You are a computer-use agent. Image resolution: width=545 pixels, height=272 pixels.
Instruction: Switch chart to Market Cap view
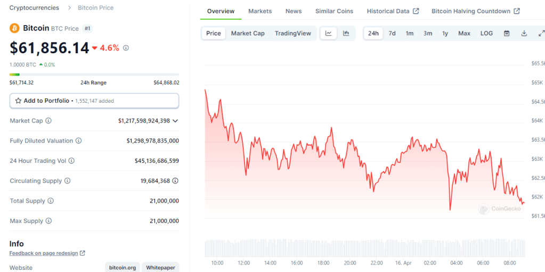pos(248,34)
